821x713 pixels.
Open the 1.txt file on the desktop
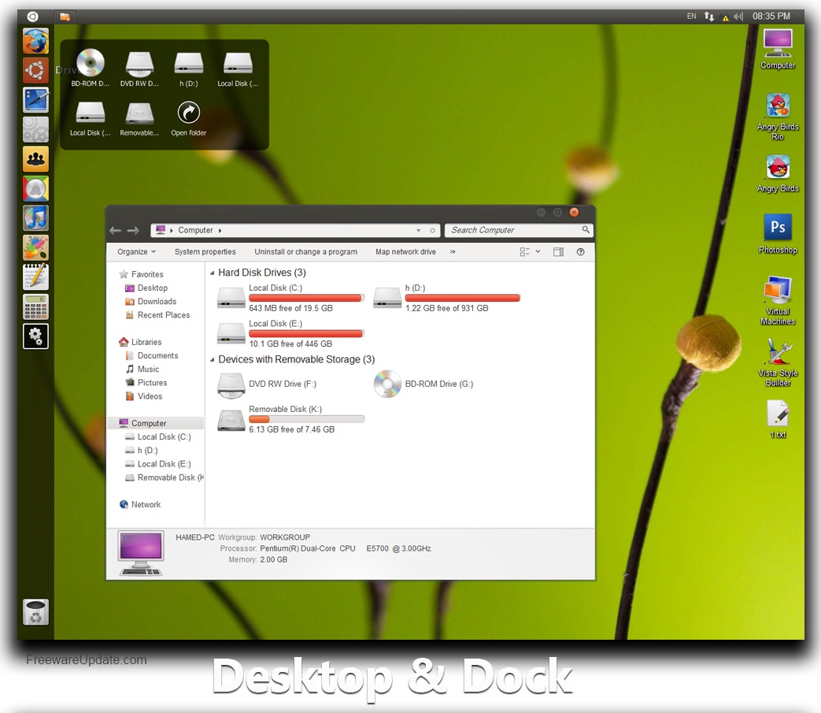point(777,413)
